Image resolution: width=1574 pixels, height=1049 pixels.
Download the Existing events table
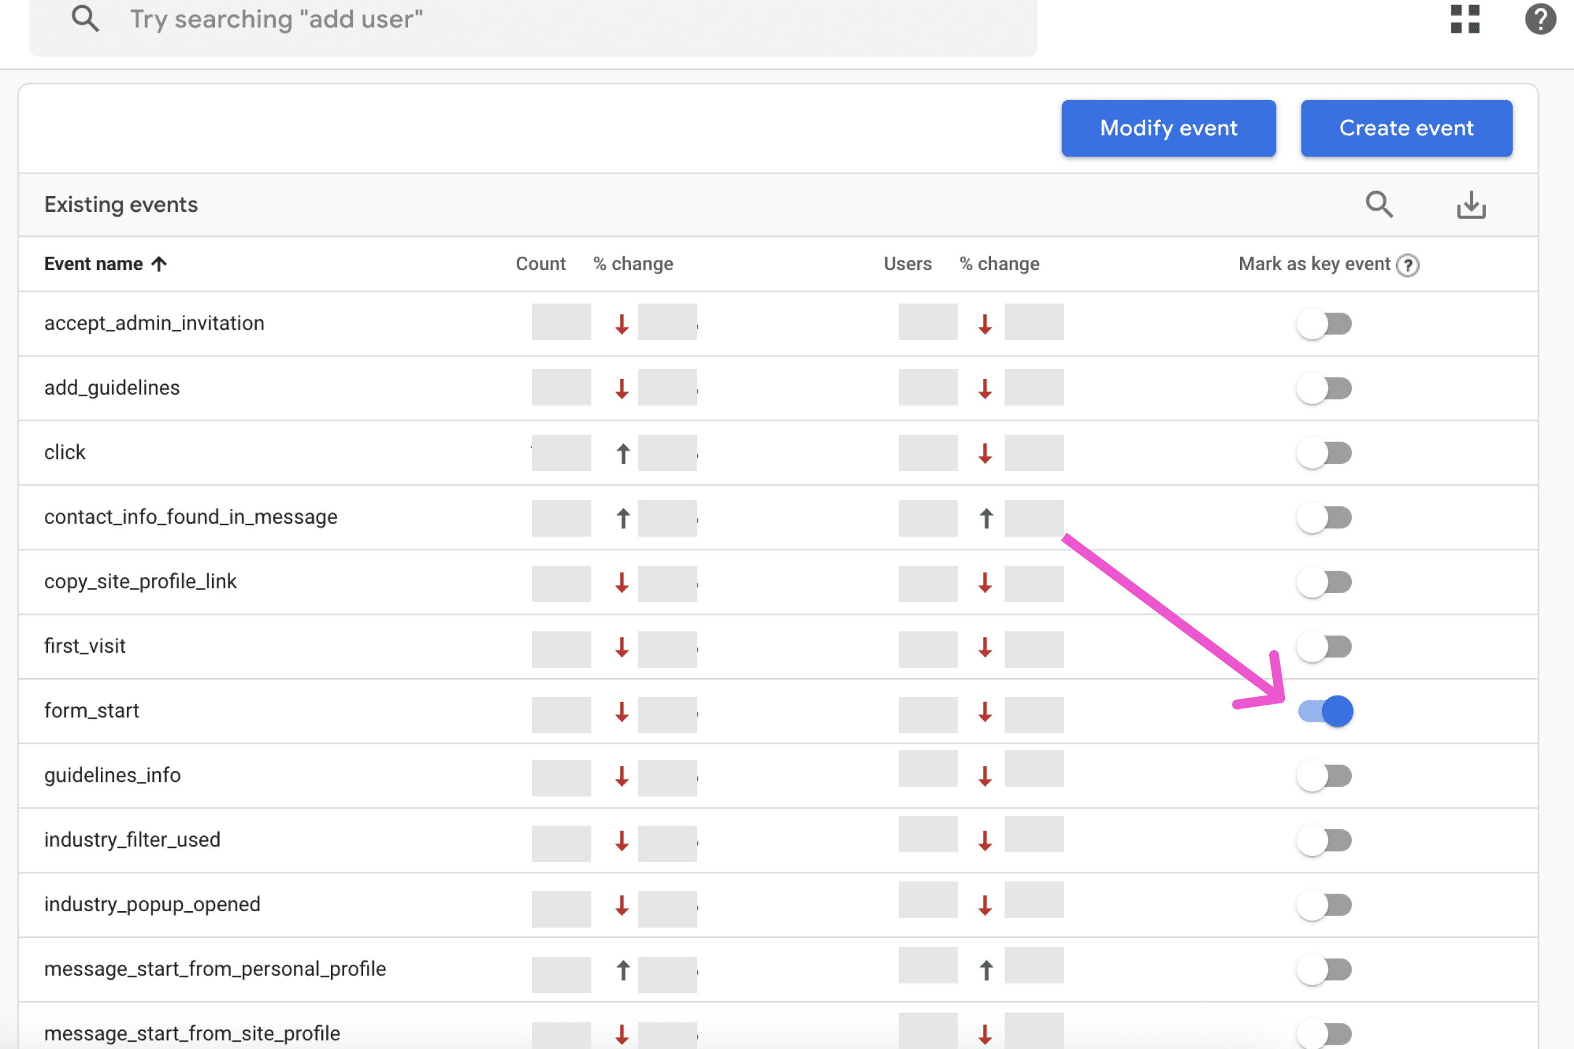(1471, 205)
